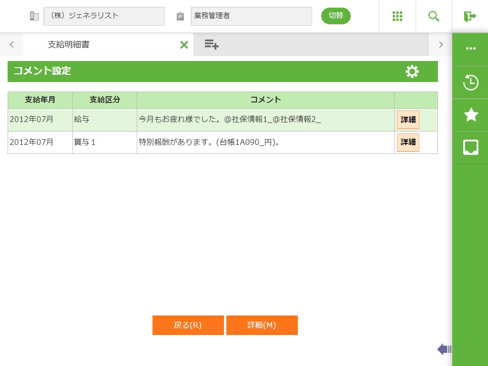Screen dimensions: 488x366
Task: Click the 戻る(R) button
Action: (x=188, y=325)
